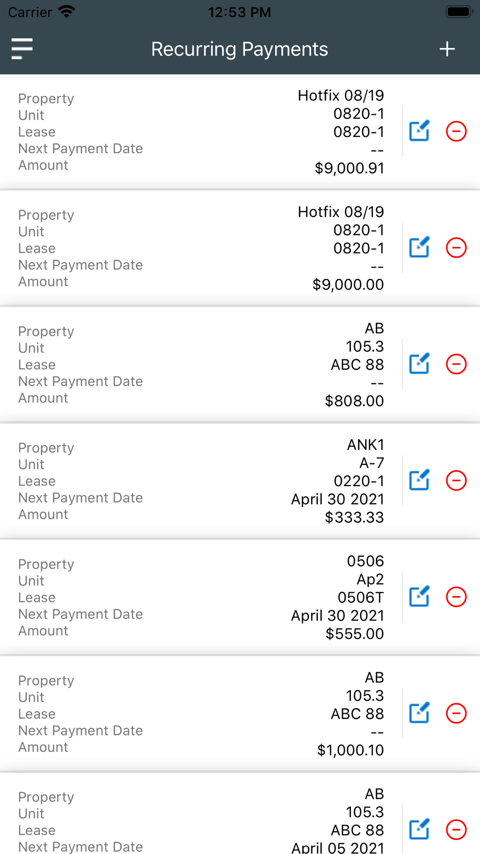Remove the $1,000.10 recurring payment

[x=456, y=713]
